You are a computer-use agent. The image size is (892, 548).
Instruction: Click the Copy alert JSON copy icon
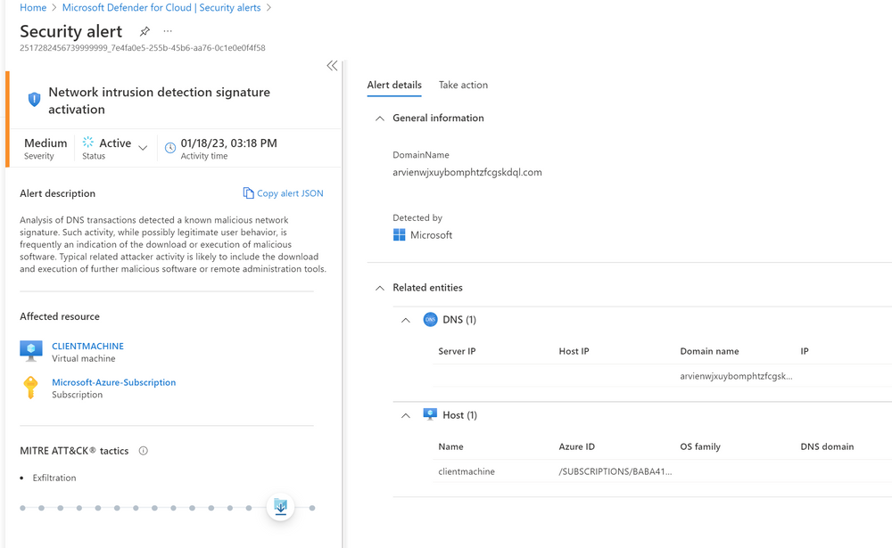pos(248,192)
